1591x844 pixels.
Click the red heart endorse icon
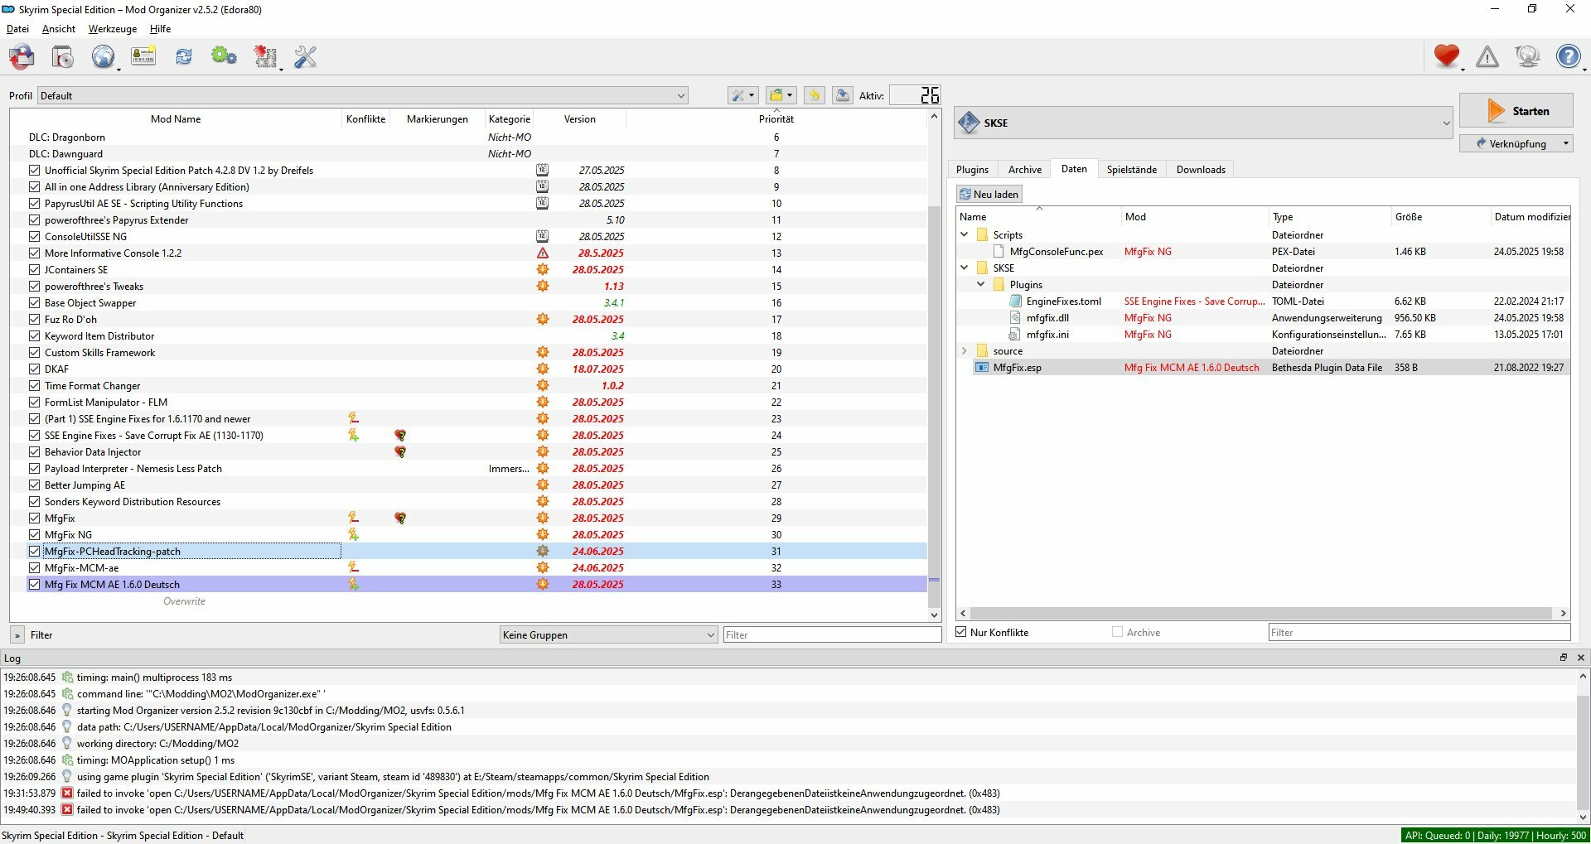tap(1447, 56)
